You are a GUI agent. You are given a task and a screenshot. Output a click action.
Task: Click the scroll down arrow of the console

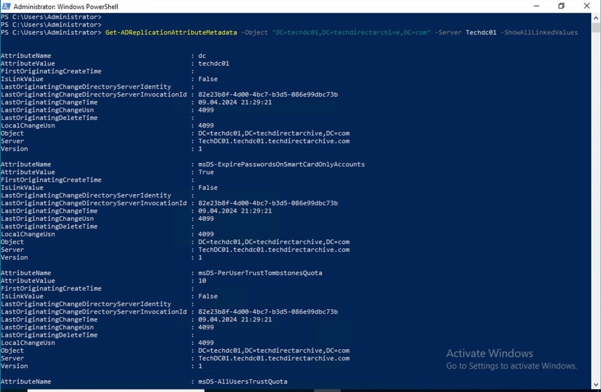[x=596, y=384]
